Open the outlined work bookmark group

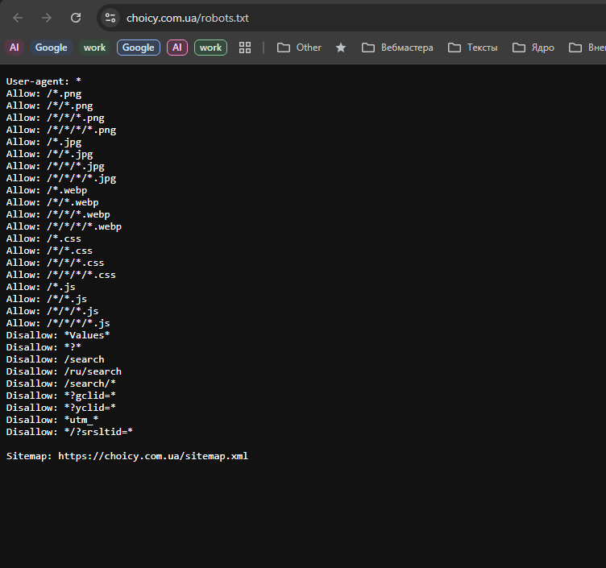click(210, 48)
